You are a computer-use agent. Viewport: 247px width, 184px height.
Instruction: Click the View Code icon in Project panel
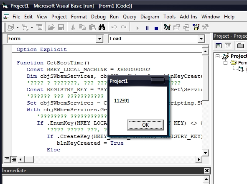click(x=218, y=46)
